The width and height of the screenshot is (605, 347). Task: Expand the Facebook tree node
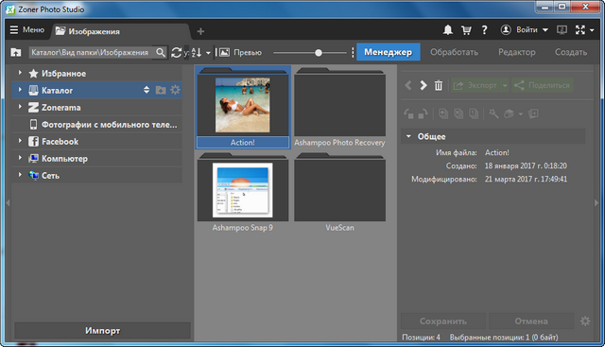click(x=20, y=141)
